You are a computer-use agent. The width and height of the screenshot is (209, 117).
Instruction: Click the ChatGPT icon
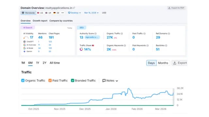[24, 42]
